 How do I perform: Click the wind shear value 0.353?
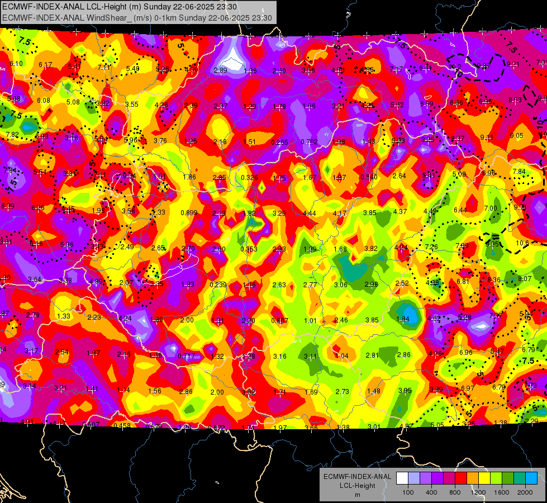tap(249, 249)
